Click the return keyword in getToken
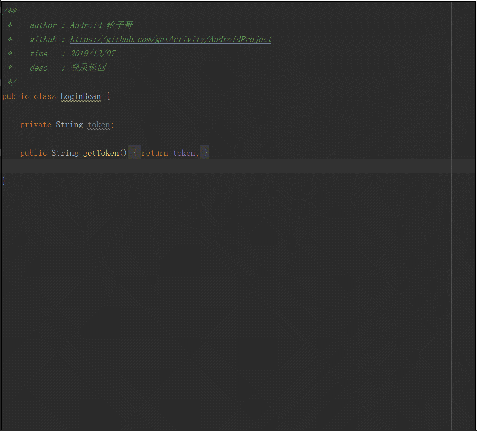 [155, 153]
